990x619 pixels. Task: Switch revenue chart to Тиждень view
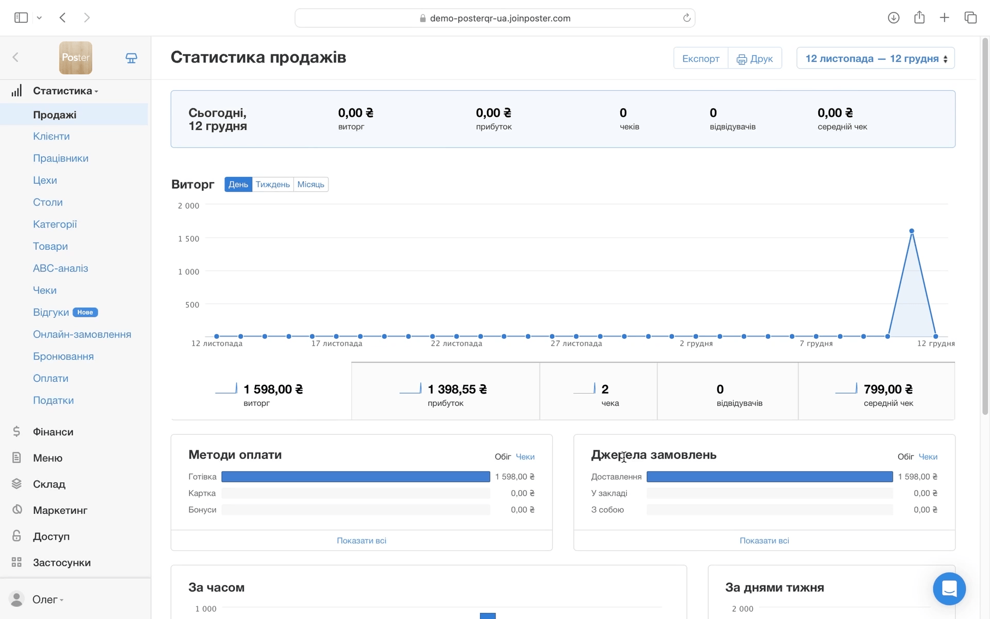[x=272, y=185]
